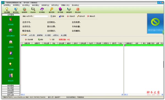The image size is (165, 100).
Task: Expand the 系统设置 sidebar section
Action: [x=11, y=90]
